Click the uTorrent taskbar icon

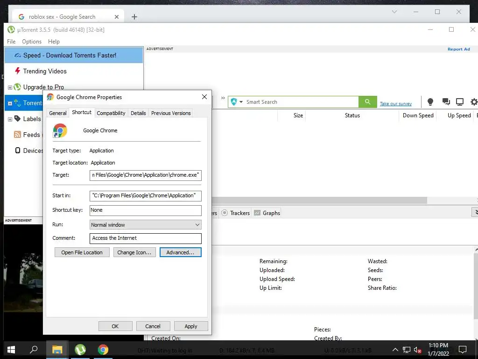point(80,350)
